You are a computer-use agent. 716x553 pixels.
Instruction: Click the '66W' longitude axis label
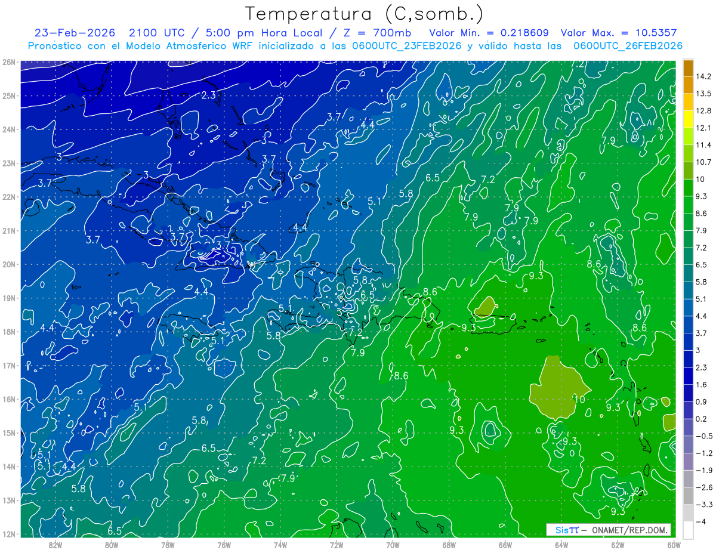505,544
